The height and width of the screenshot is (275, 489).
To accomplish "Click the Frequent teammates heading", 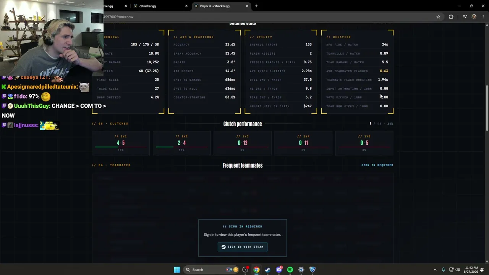I will 243,165.
